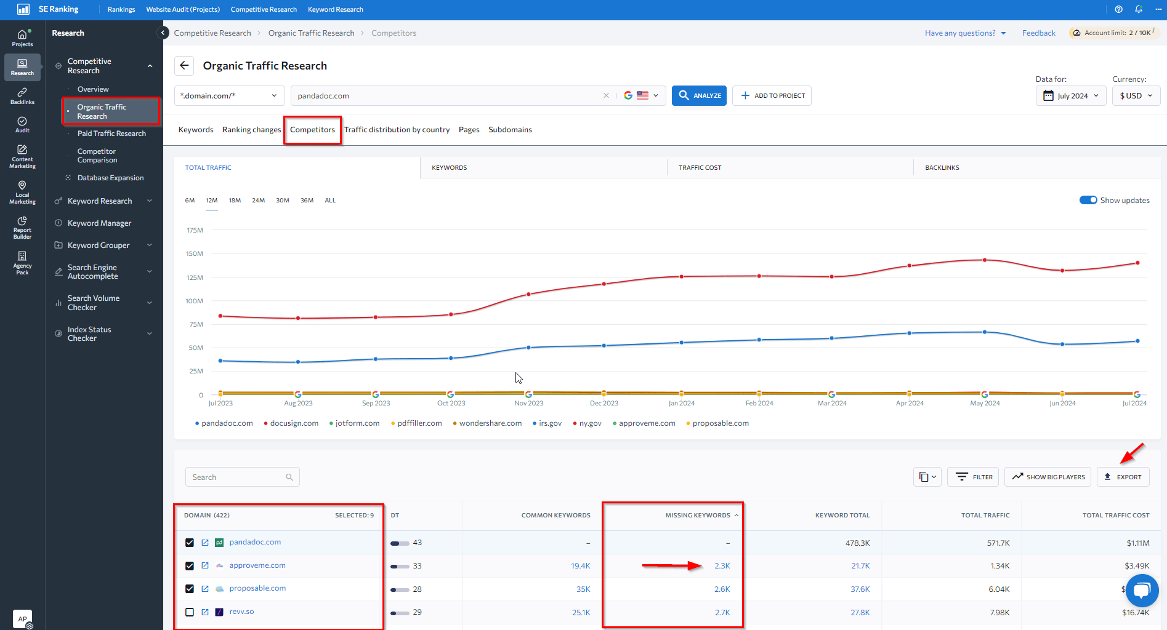This screenshot has height=630, width=1167.
Task: Clear the pandadoc.com domain field
Action: [x=606, y=95]
